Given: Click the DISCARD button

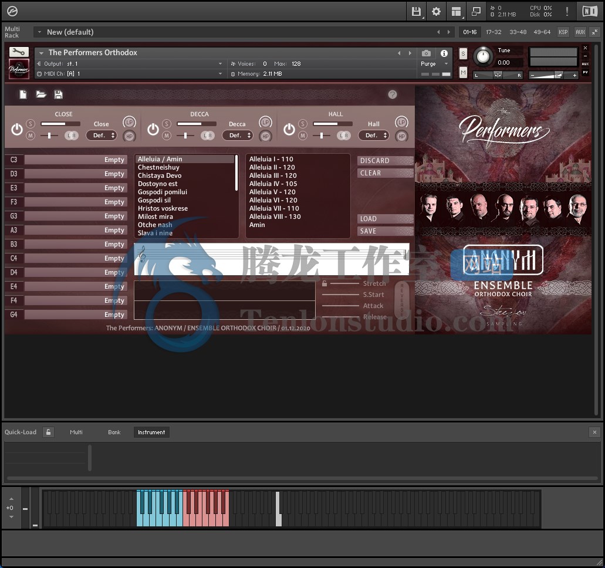Looking at the screenshot, I should coord(386,161).
